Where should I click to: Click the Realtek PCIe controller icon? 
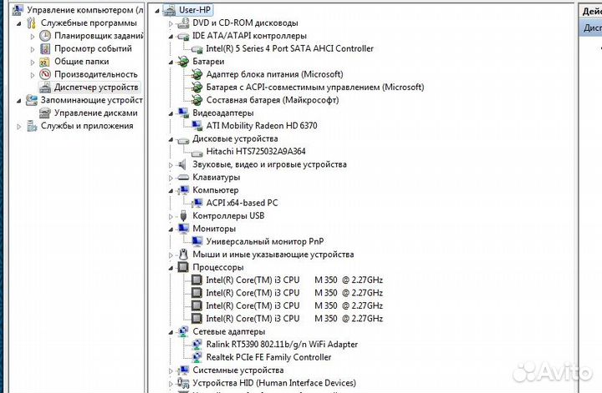pyautogui.click(x=197, y=357)
